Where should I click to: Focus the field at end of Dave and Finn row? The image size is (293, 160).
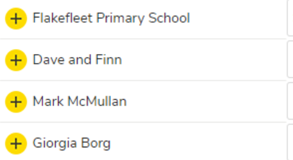[290, 60]
